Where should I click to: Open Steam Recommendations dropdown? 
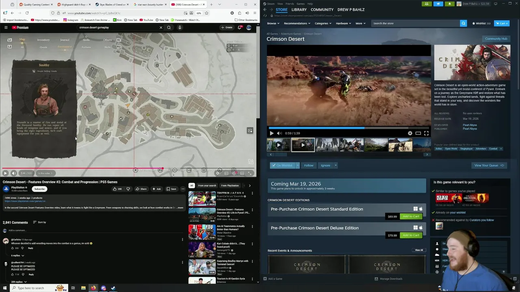click(297, 24)
